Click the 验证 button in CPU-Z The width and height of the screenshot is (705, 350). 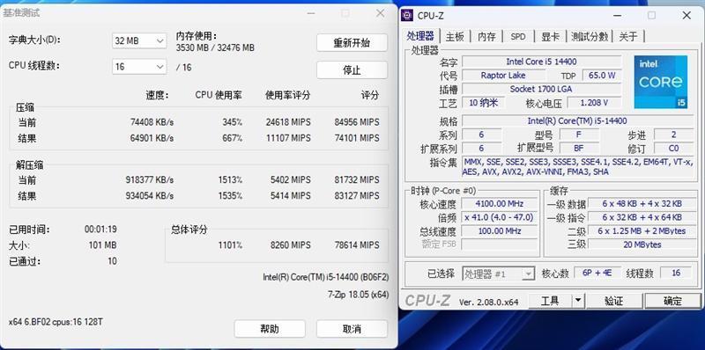pyautogui.click(x=613, y=301)
